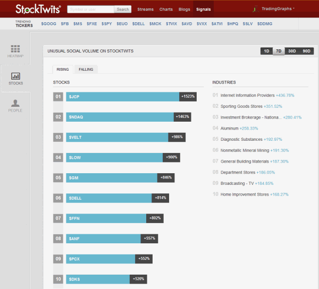Click the Search button
319x289 pixels.
coord(123,10)
